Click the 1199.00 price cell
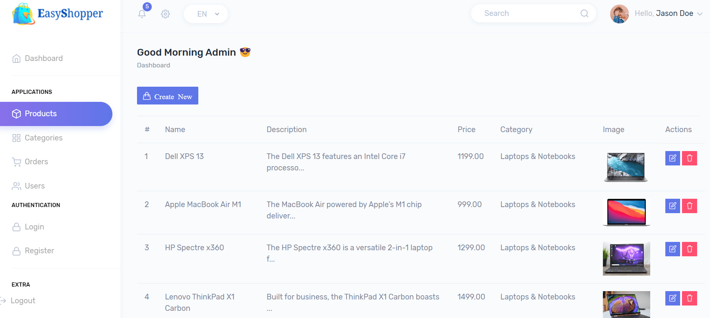The height and width of the screenshot is (318, 710). point(470,156)
